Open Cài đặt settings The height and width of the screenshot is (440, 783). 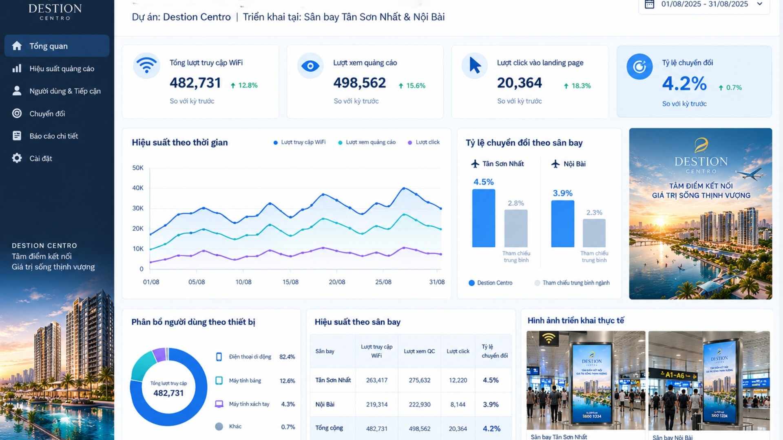[57, 158]
